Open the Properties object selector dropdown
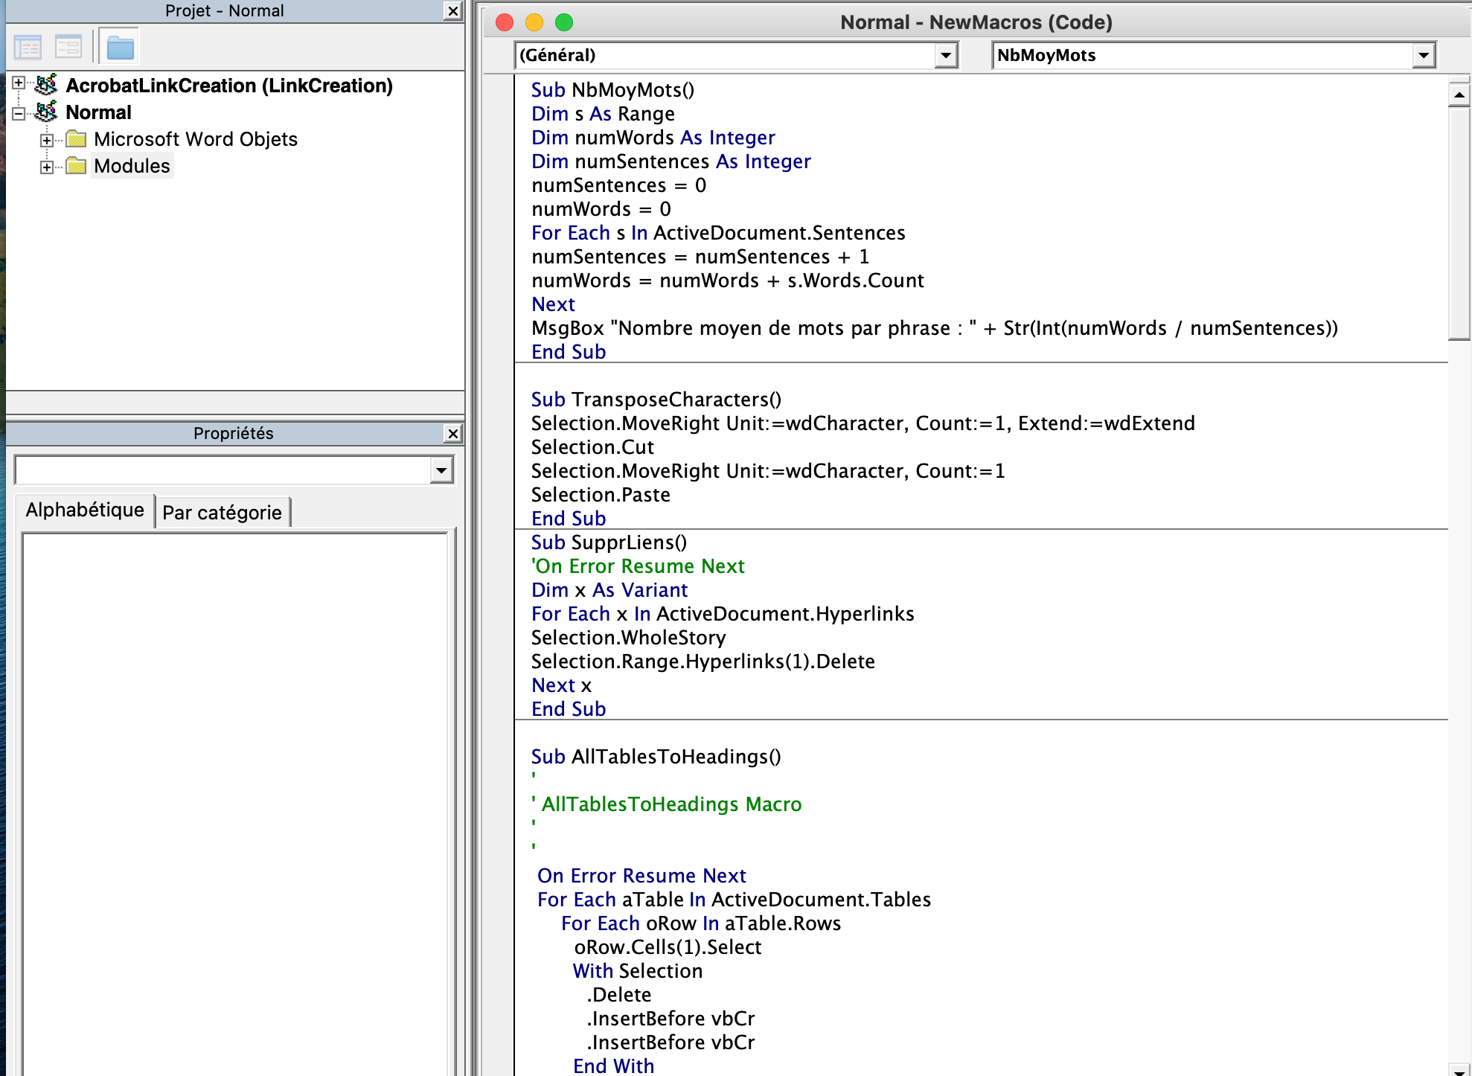 click(x=441, y=470)
